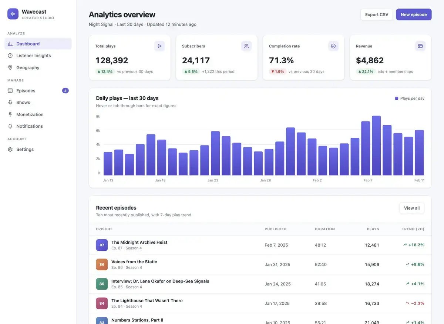Click the DURATION column header
Screen dimensions: 444x324
(325, 229)
